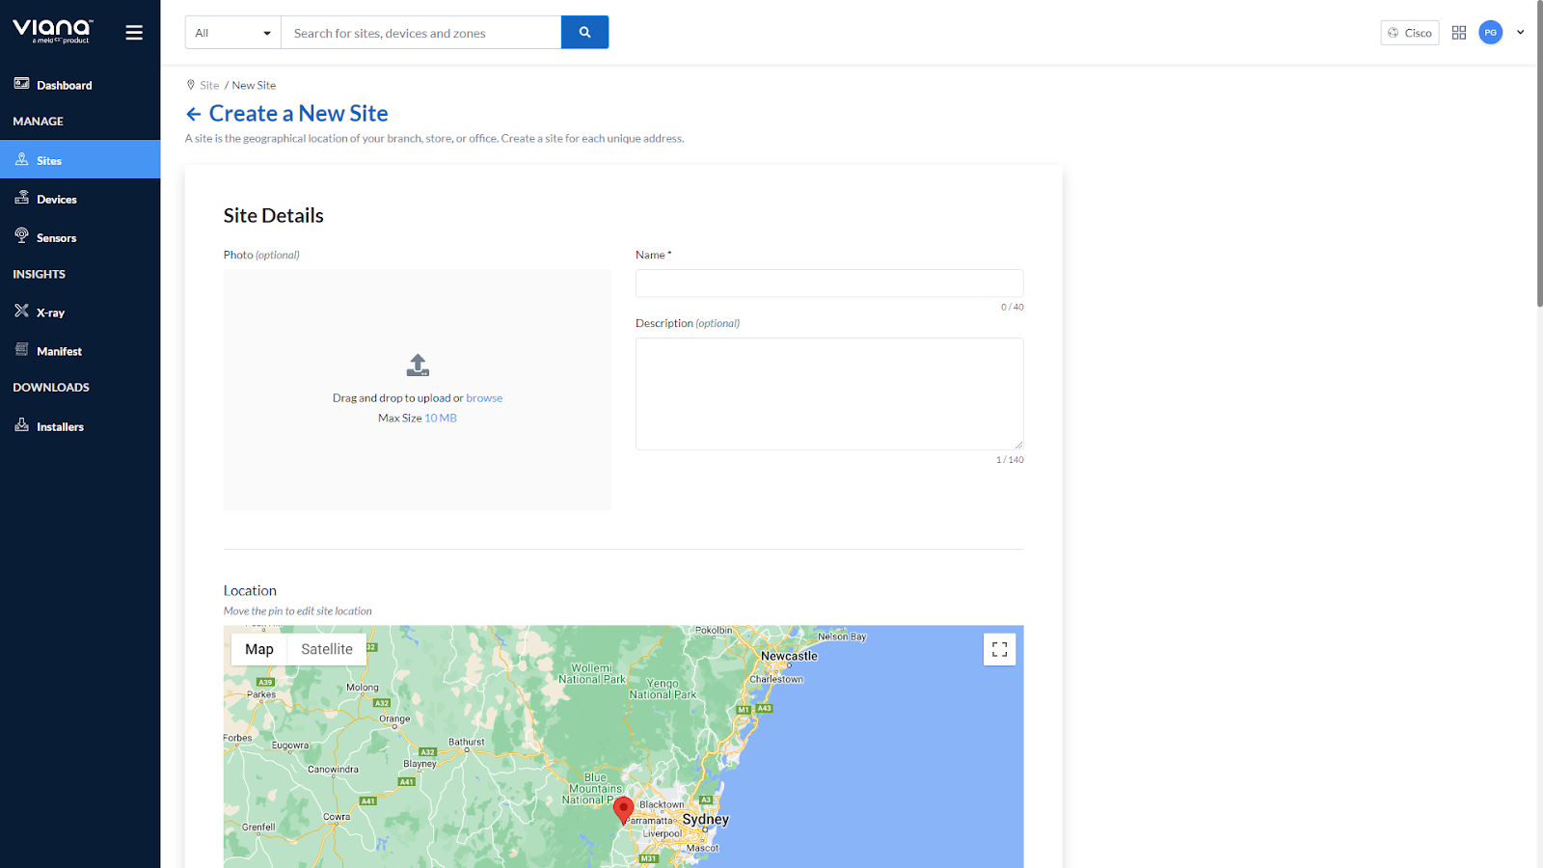The height and width of the screenshot is (868, 1543).
Task: Click the PG user avatar
Action: pyautogui.click(x=1490, y=33)
